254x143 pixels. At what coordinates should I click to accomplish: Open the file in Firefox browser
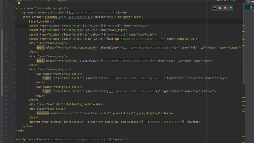click(x=225, y=8)
